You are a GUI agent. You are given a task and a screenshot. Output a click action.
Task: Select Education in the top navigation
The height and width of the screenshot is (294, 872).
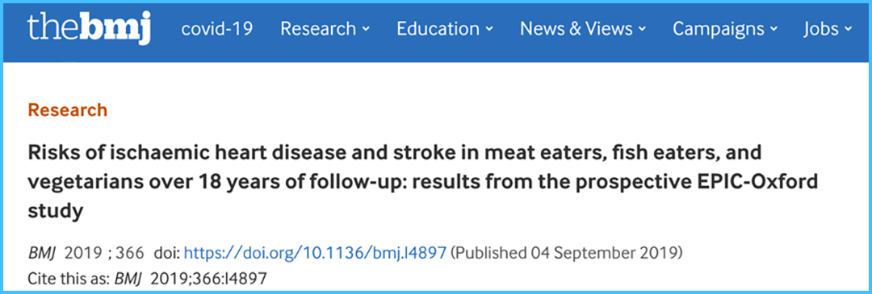click(438, 29)
